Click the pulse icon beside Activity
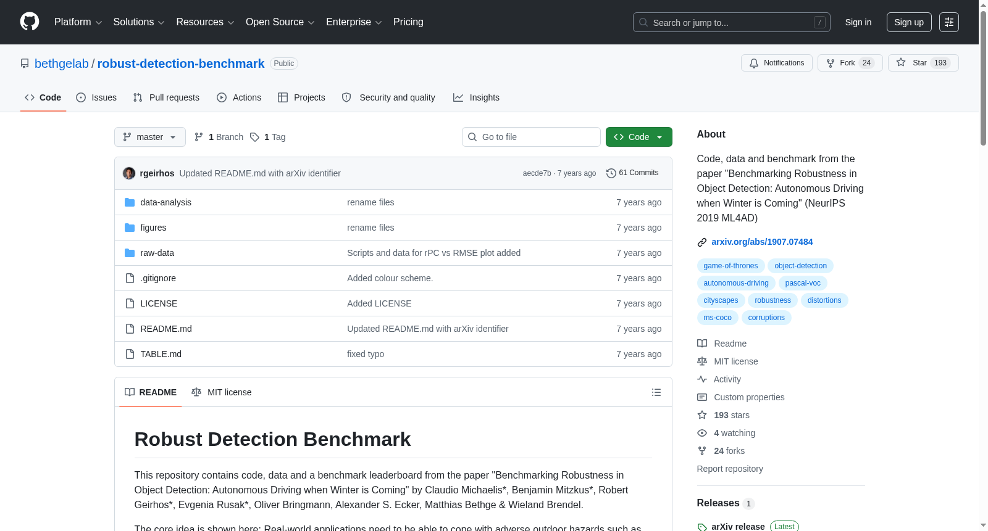Image resolution: width=988 pixels, height=531 pixels. click(702, 379)
